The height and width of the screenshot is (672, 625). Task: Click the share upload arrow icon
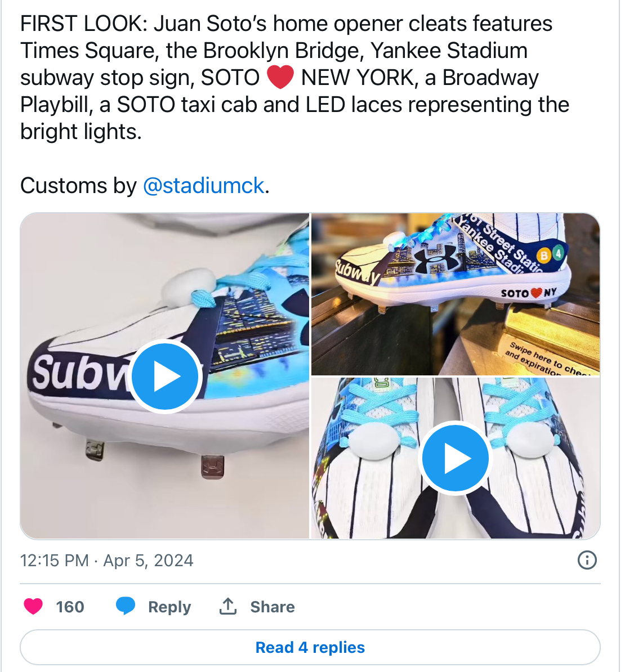[x=228, y=606]
